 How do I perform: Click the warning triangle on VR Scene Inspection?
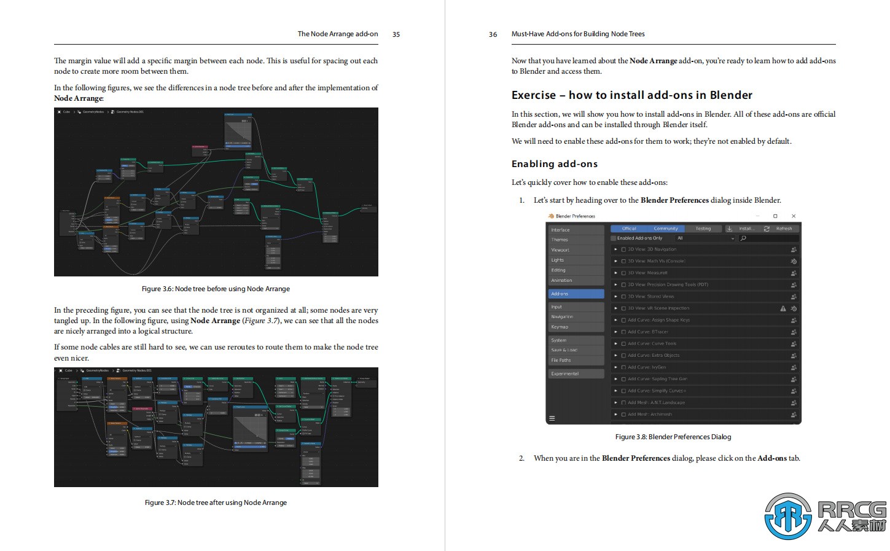coord(783,308)
